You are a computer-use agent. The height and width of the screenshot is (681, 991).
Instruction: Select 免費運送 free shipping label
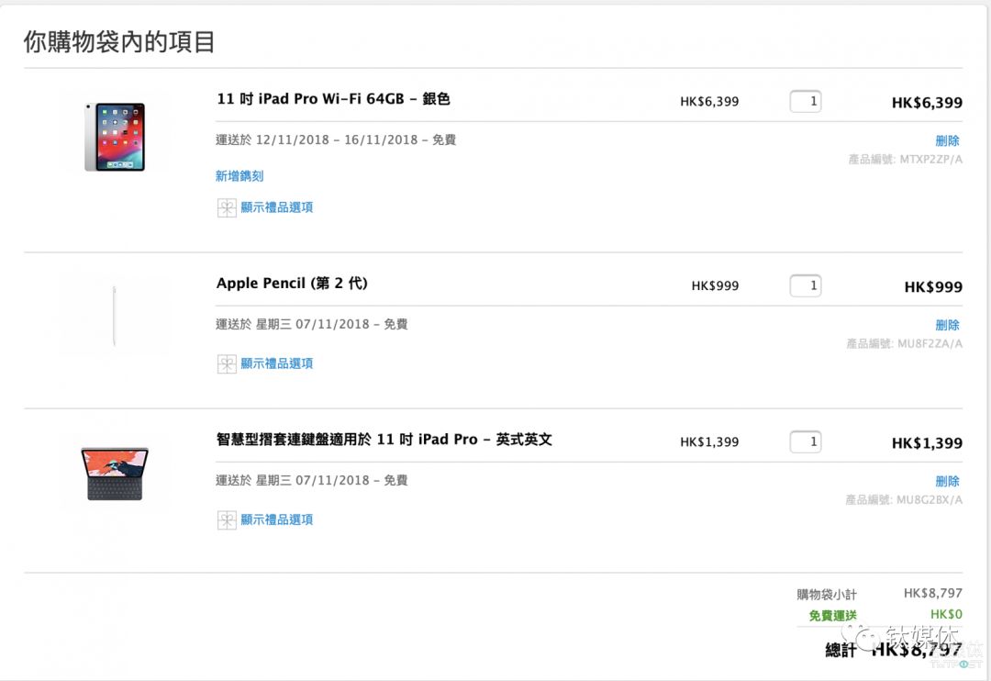(833, 615)
